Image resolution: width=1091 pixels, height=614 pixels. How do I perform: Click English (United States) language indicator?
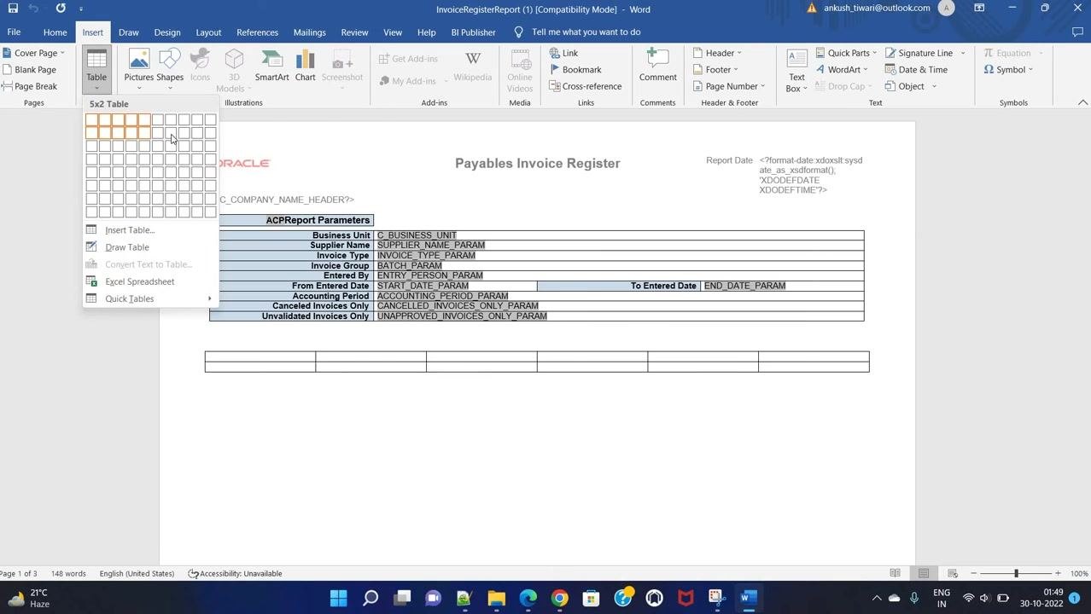[x=137, y=574]
